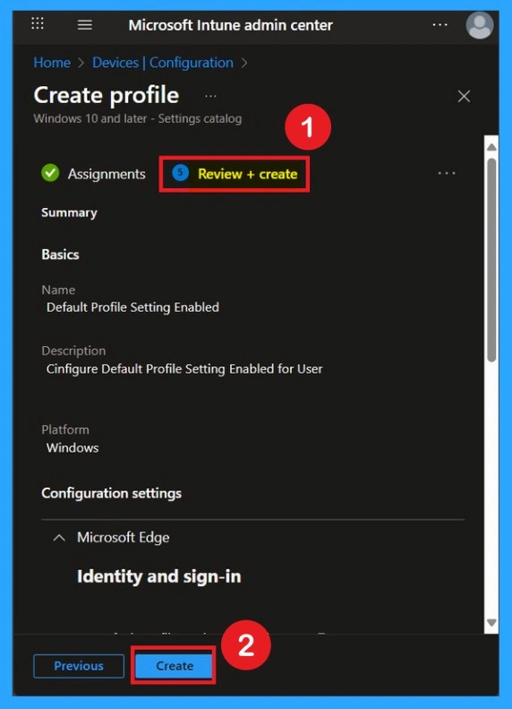Click the Previous button
This screenshot has height=709, width=512.
coord(79,666)
